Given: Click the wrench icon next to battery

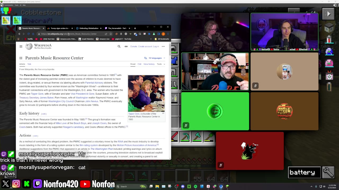Looking at the screenshot, I should (x=328, y=172).
